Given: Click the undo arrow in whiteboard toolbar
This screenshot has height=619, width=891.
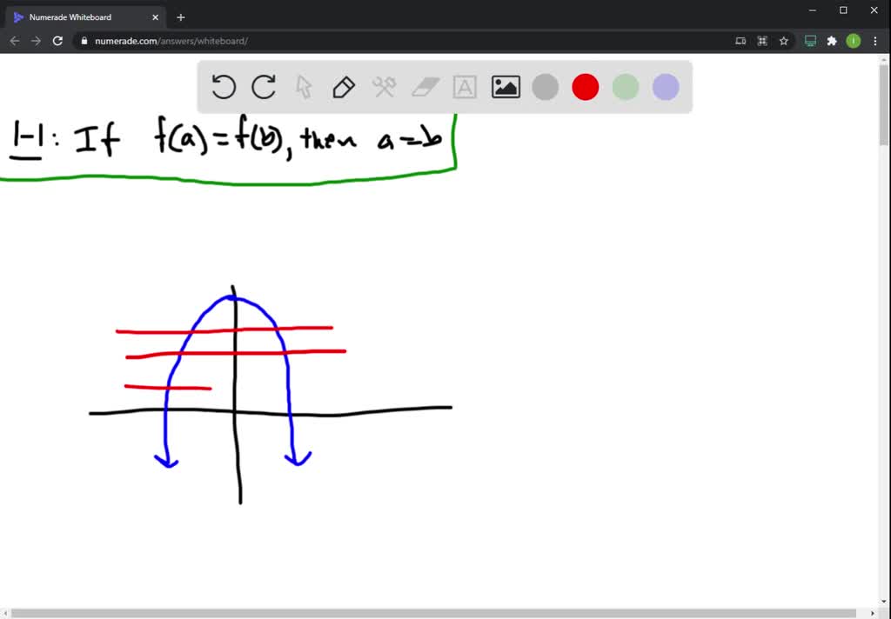Looking at the screenshot, I should click(x=224, y=87).
